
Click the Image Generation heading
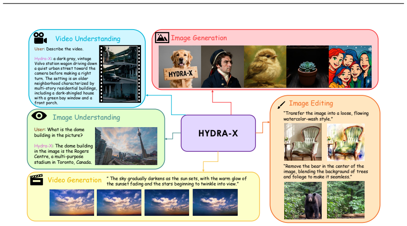click(x=199, y=38)
